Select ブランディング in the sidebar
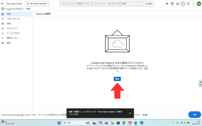This screenshot has height=126, width=202. click(13, 19)
